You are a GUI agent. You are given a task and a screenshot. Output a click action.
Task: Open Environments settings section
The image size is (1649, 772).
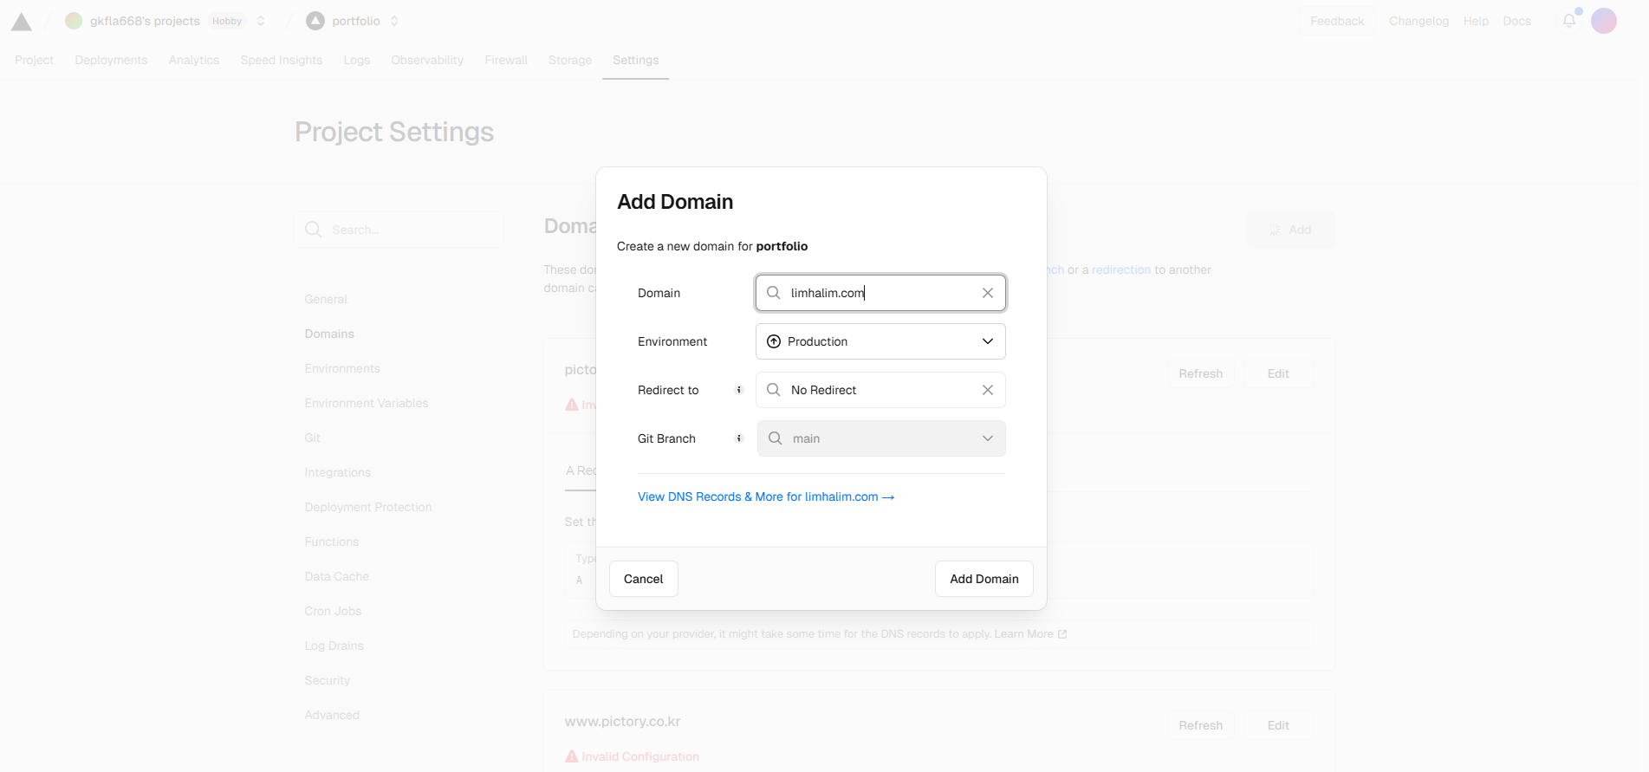342,368
